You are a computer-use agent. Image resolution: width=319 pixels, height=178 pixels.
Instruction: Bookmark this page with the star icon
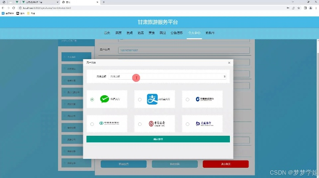(x=299, y=8)
